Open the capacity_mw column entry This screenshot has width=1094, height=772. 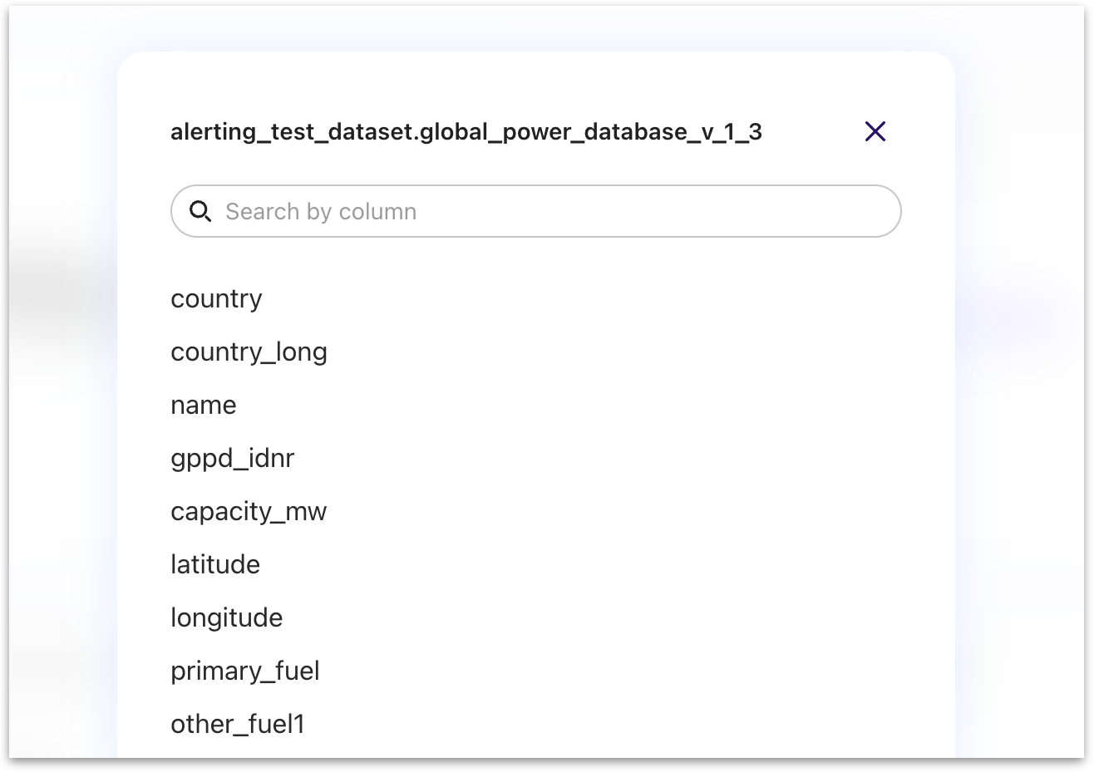coord(249,512)
